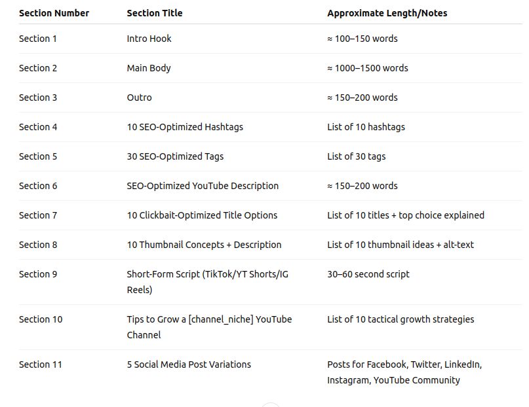Click "10 SEO-Optimized Hashtags" in the table
This screenshot has height=407, width=529.
pyautogui.click(x=185, y=127)
